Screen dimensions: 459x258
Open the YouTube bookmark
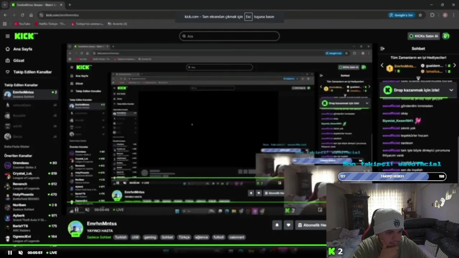22,24
